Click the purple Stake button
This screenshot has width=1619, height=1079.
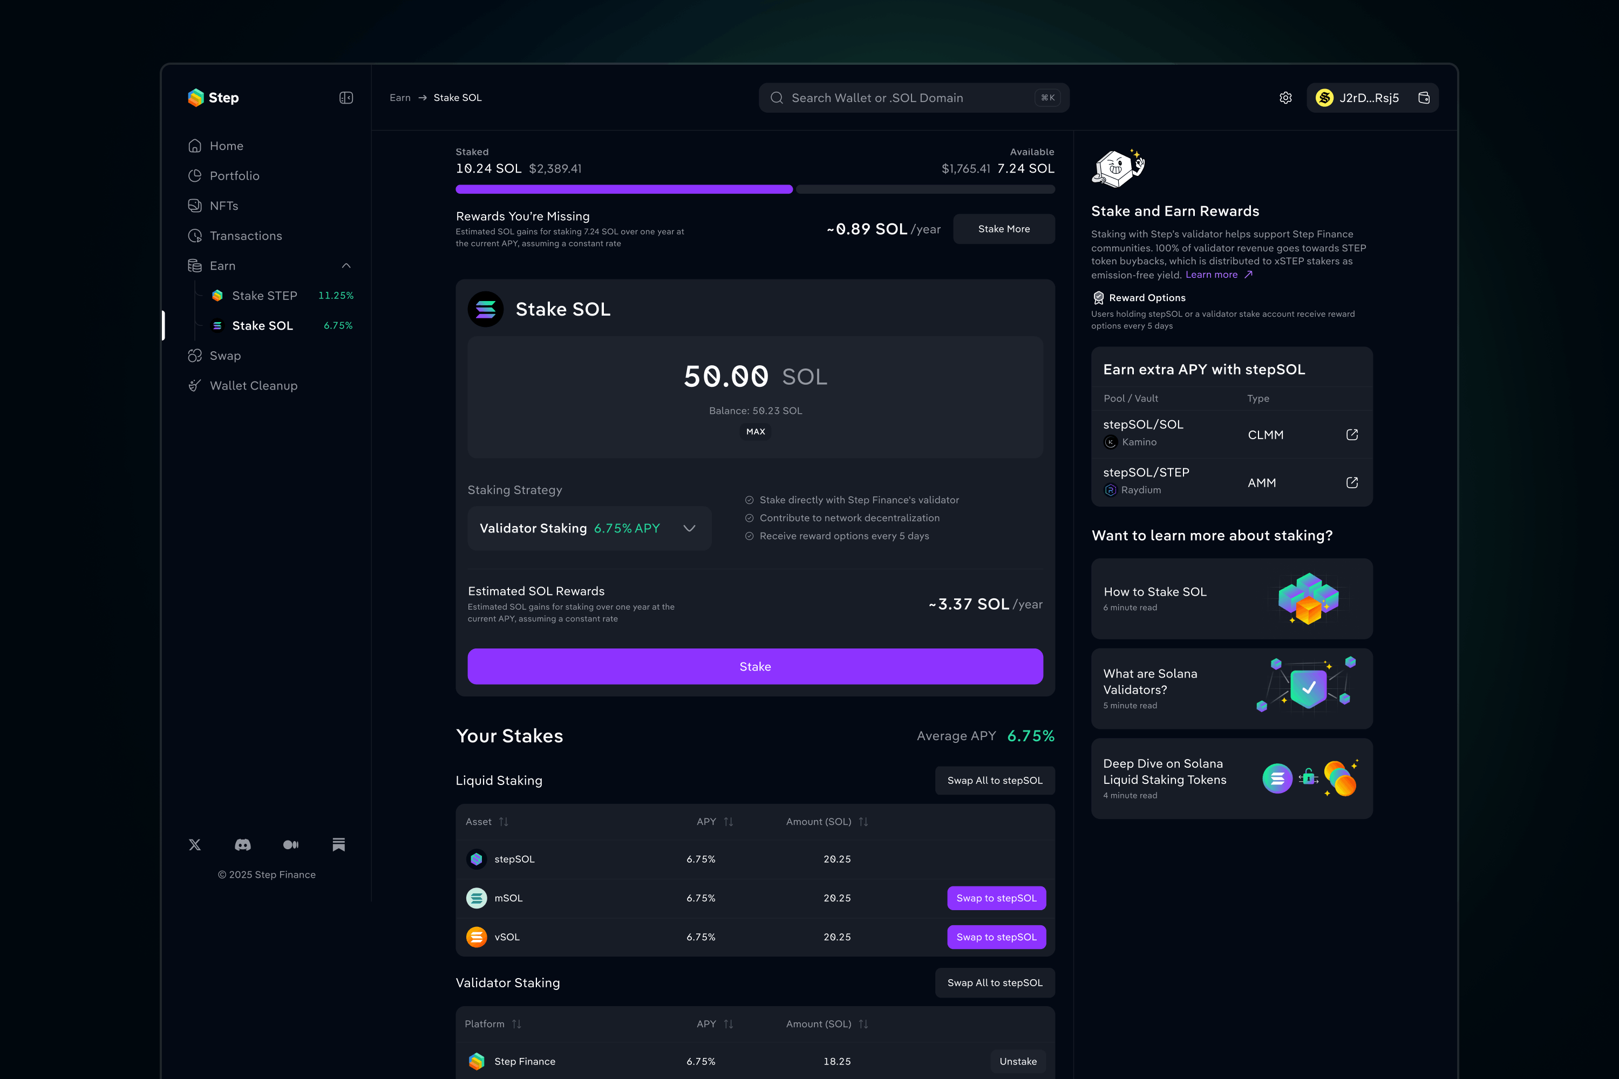755,666
